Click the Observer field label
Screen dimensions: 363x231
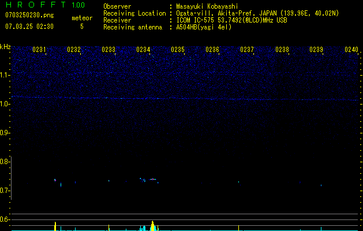[x=117, y=6]
